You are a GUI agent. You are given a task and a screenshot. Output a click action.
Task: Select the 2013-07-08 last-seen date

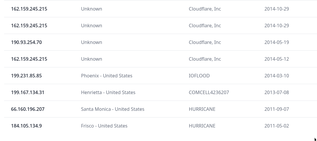[x=277, y=92]
